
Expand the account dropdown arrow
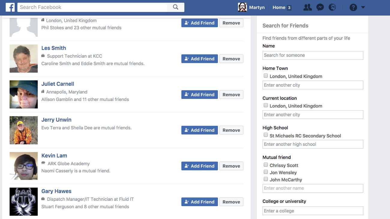(363, 7)
